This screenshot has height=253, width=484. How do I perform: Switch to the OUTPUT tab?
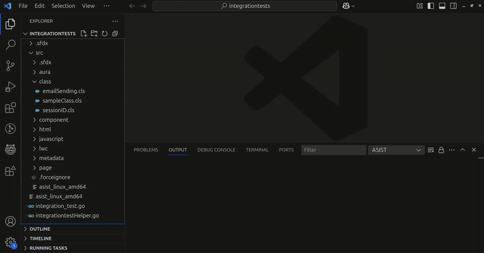pyautogui.click(x=177, y=150)
